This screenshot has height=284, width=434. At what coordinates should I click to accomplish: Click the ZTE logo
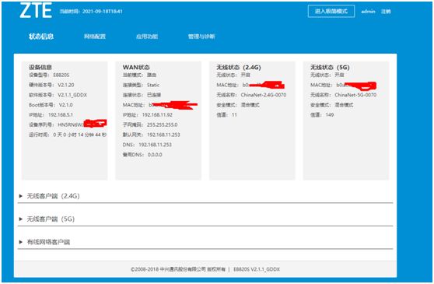point(36,10)
